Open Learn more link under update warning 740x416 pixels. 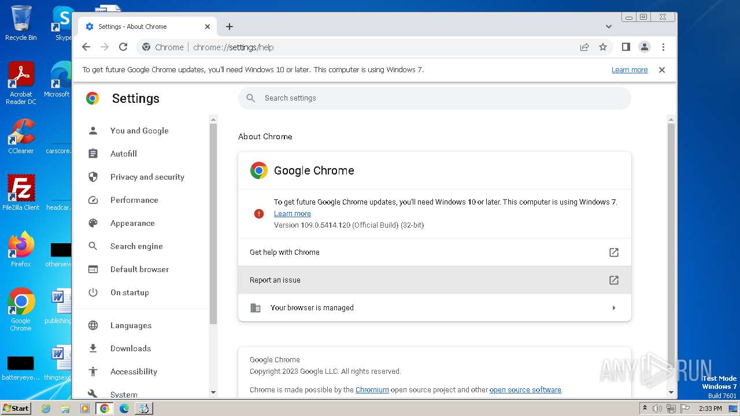[293, 213]
